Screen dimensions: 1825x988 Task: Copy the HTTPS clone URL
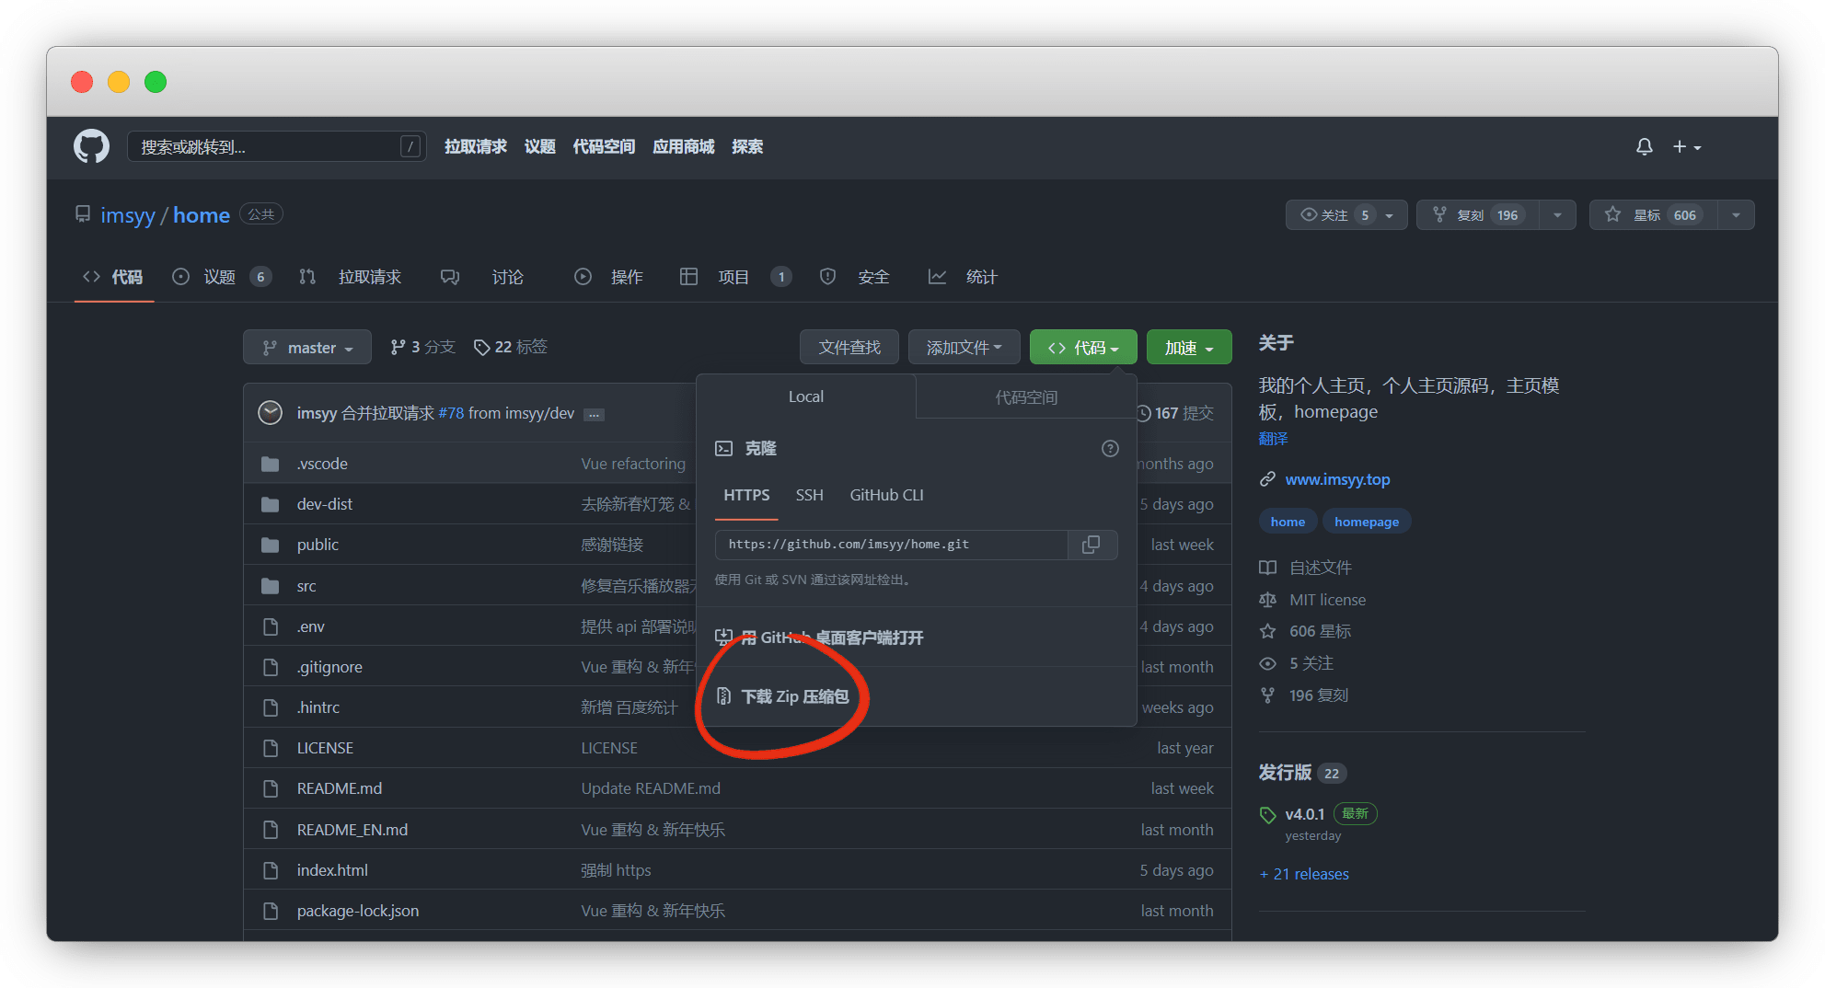coord(1092,545)
